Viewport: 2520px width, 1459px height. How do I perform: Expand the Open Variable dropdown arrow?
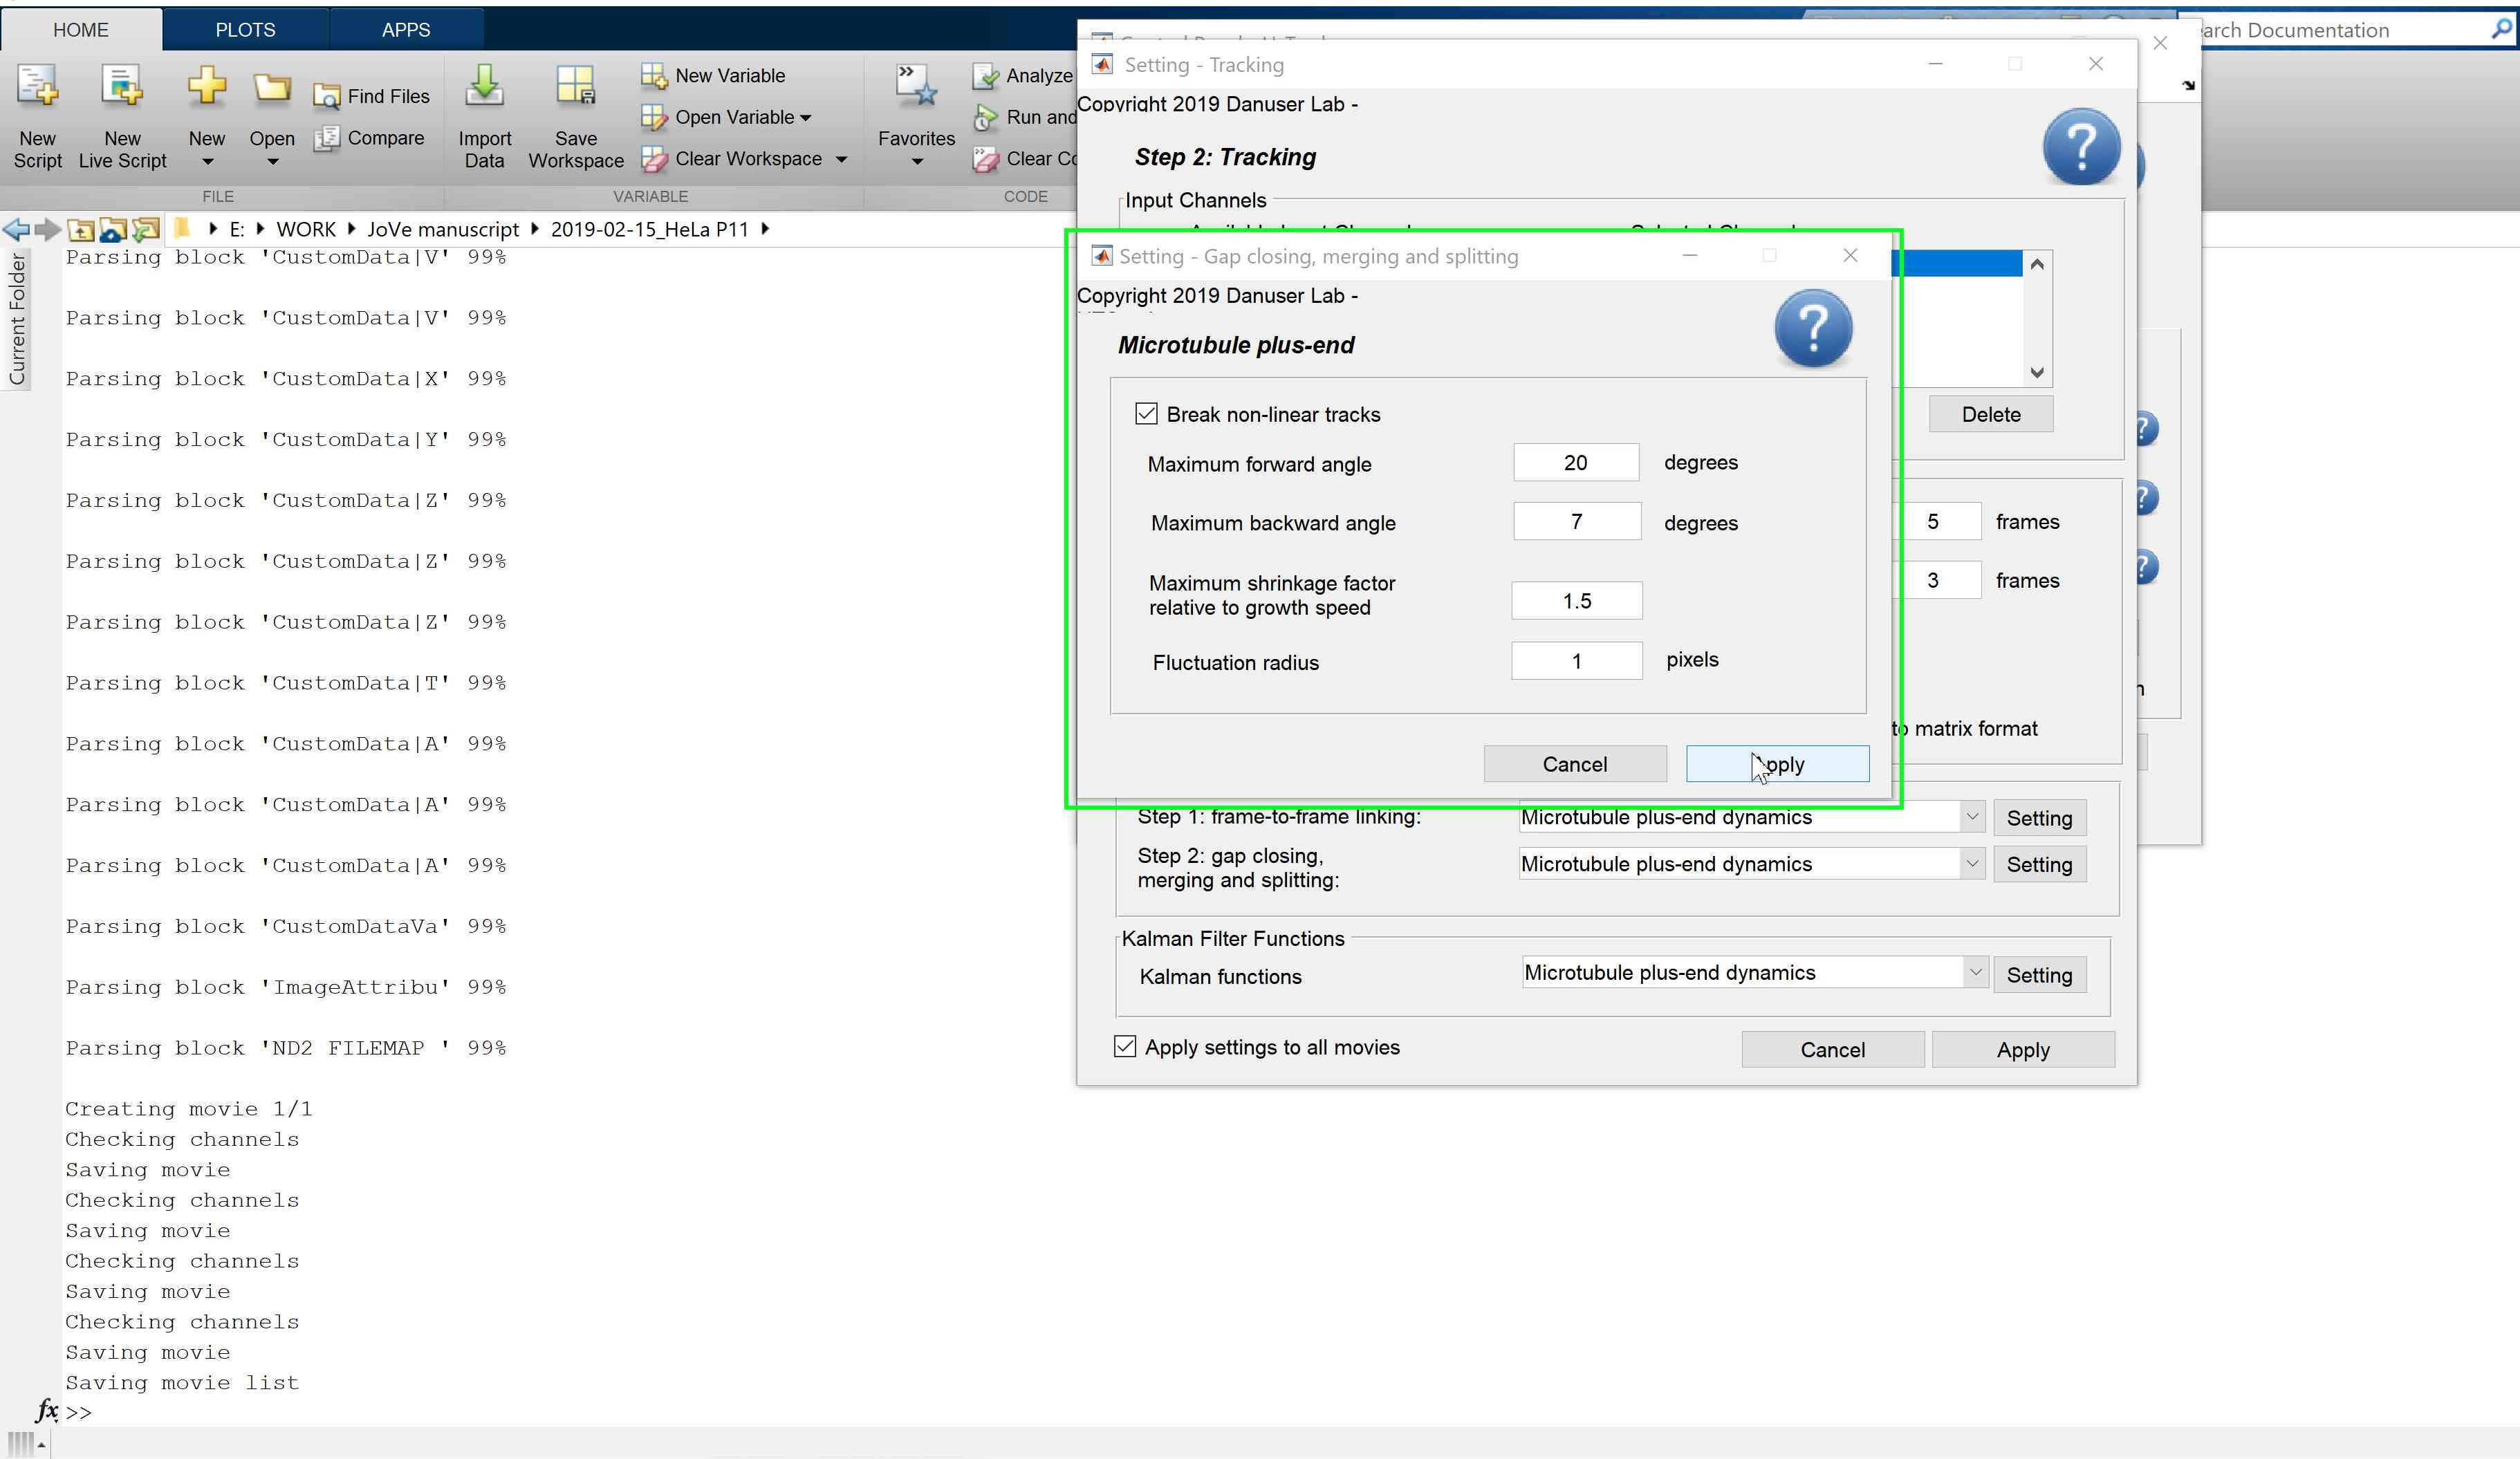click(806, 118)
